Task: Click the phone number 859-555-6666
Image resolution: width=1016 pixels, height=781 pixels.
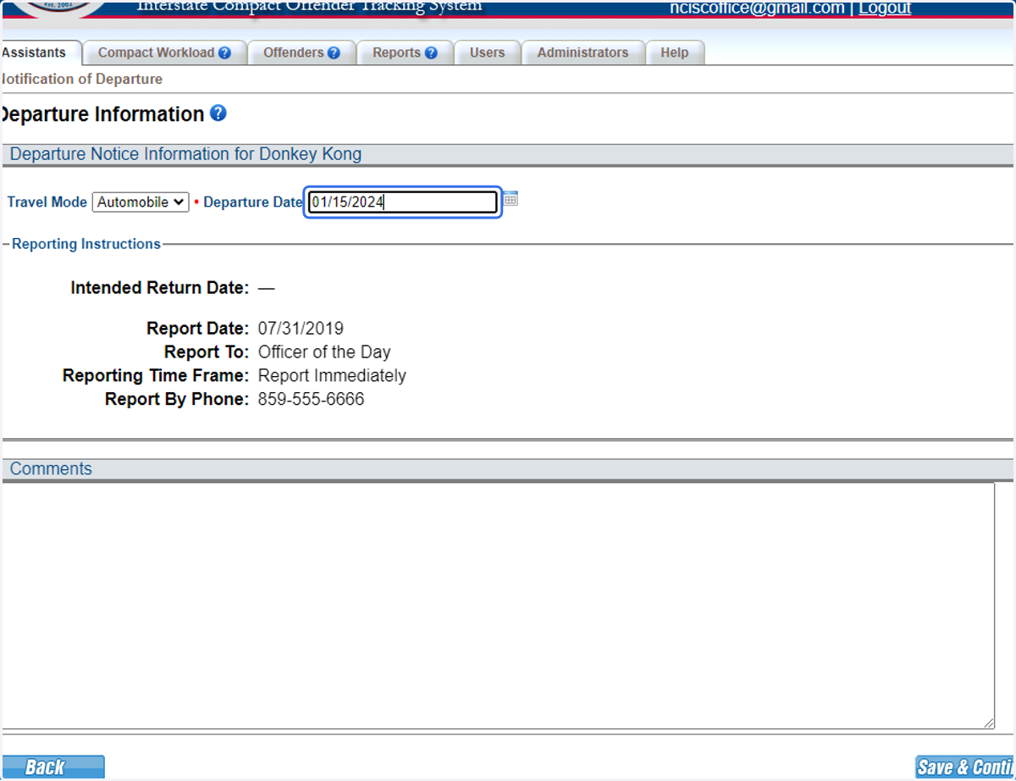Action: pyautogui.click(x=311, y=399)
